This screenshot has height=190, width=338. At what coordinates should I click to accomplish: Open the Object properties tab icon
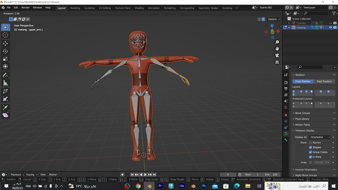(x=286, y=115)
